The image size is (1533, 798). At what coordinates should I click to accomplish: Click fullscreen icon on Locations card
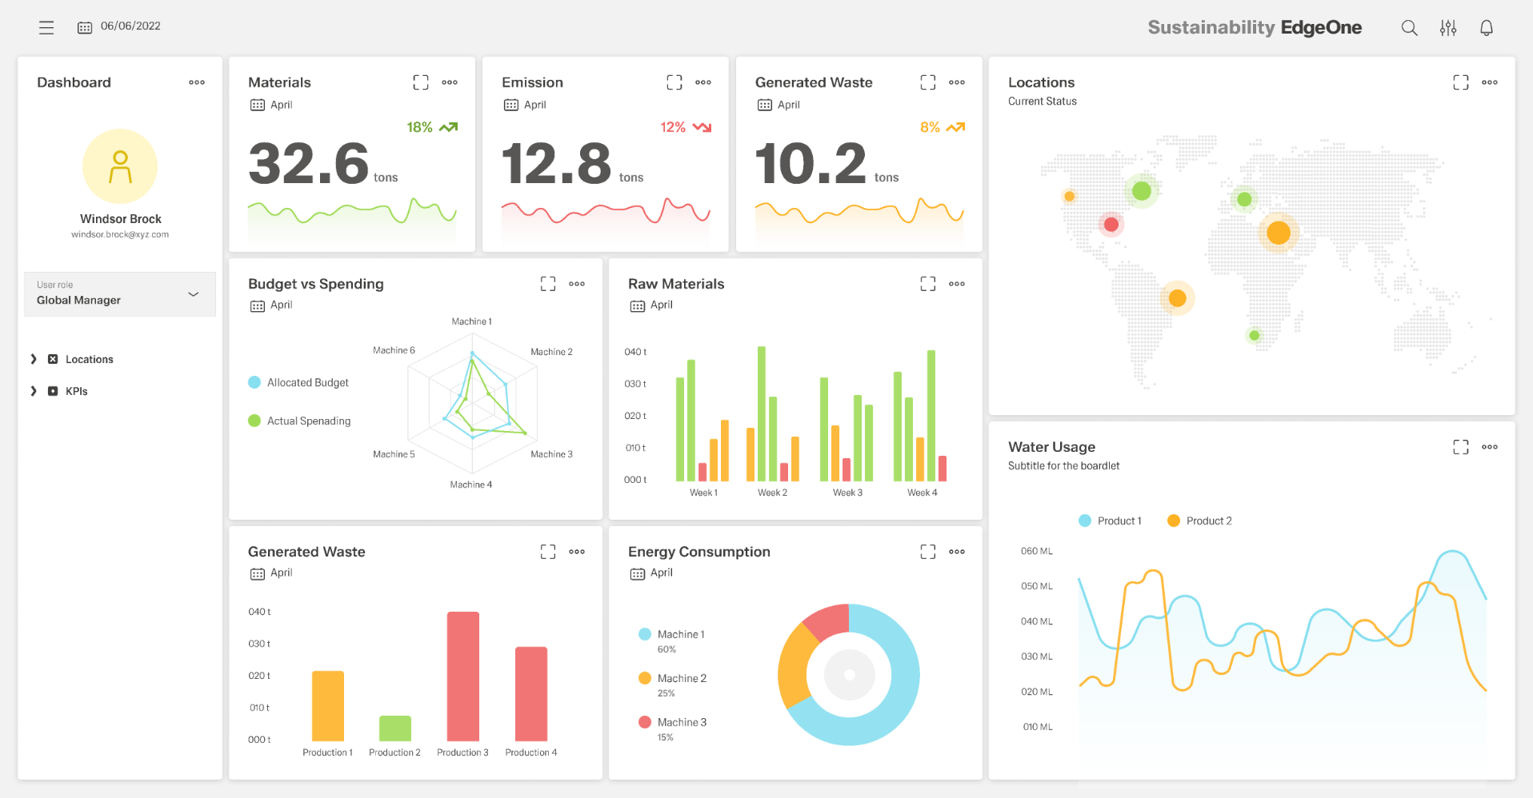(x=1460, y=82)
